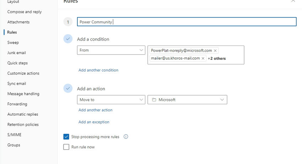
Task: Uncheck Stop processing more rules
Action: [66, 137]
